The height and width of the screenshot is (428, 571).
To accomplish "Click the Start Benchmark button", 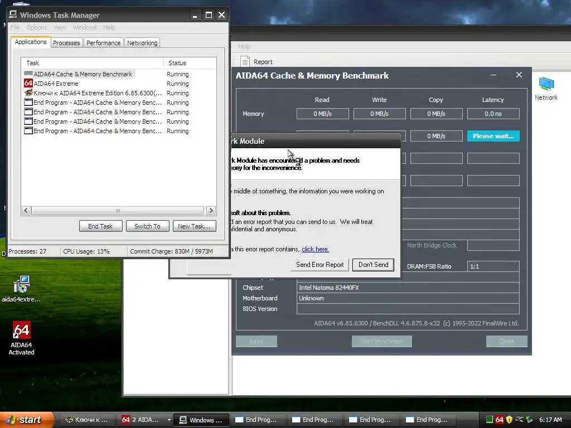I will (x=381, y=341).
